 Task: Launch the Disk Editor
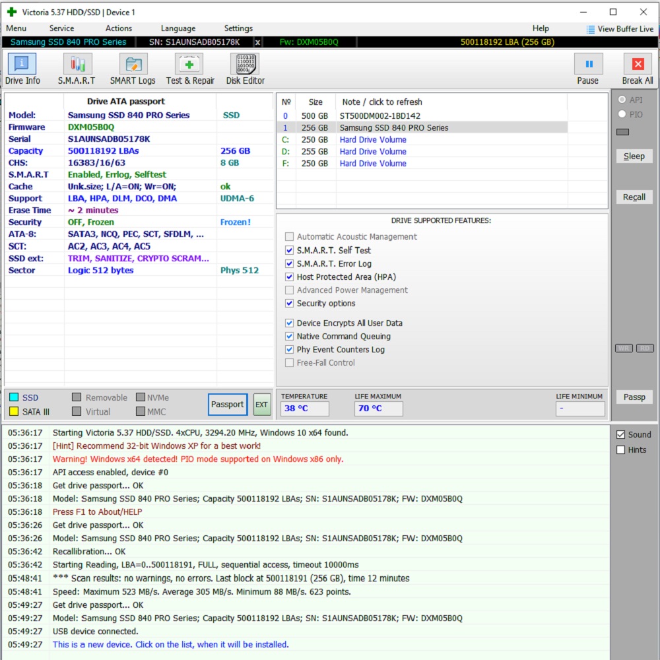point(246,69)
